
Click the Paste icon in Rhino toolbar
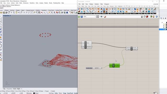16,13
